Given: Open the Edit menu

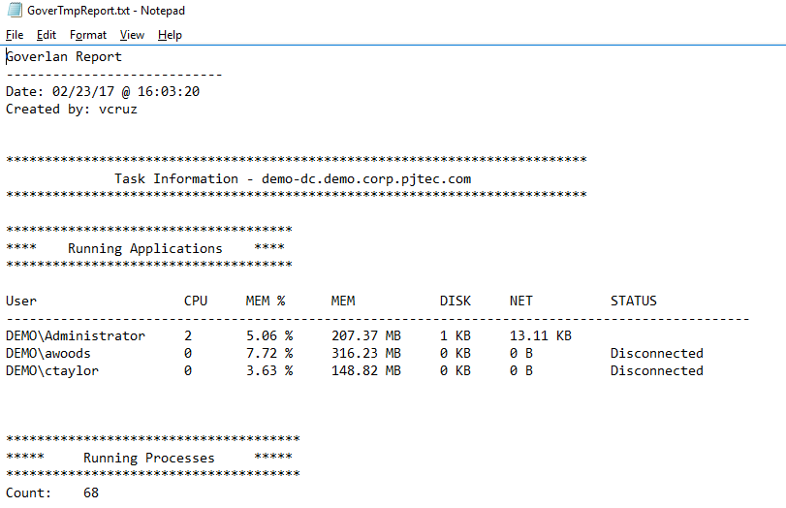Looking at the screenshot, I should (47, 35).
